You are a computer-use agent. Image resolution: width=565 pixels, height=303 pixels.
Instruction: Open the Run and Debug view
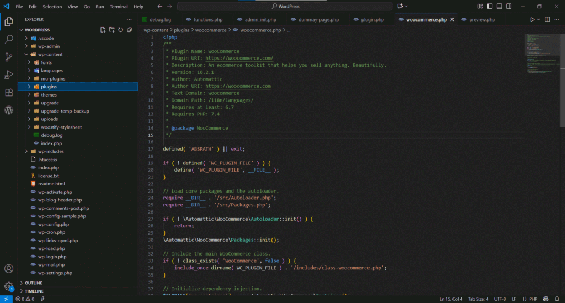pyautogui.click(x=9, y=75)
